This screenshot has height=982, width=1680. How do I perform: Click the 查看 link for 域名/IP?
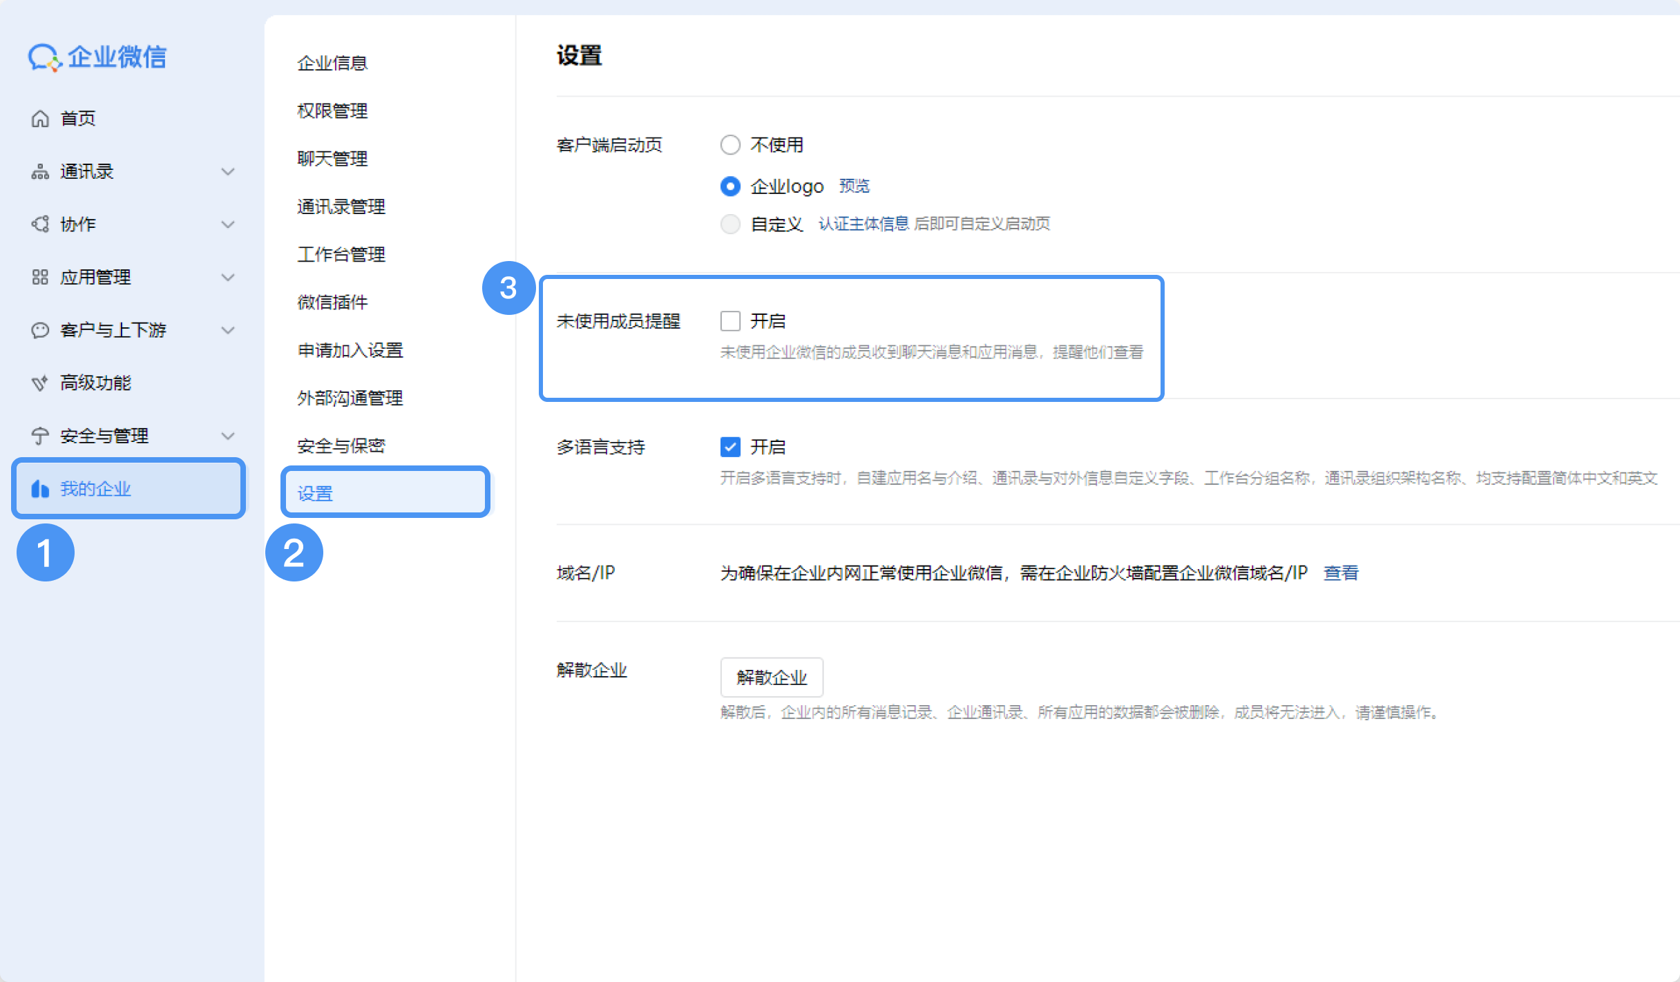point(1341,573)
